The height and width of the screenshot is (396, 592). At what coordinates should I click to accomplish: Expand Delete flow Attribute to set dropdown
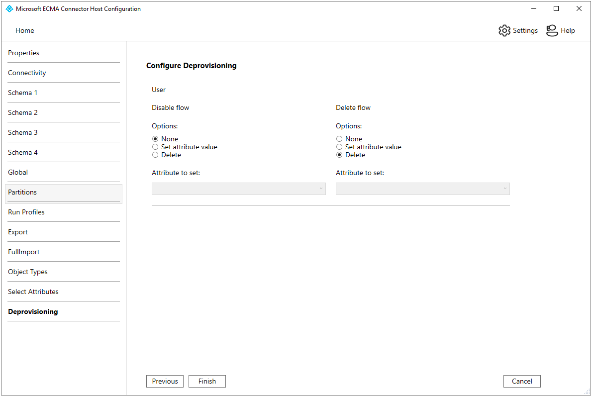(423, 189)
